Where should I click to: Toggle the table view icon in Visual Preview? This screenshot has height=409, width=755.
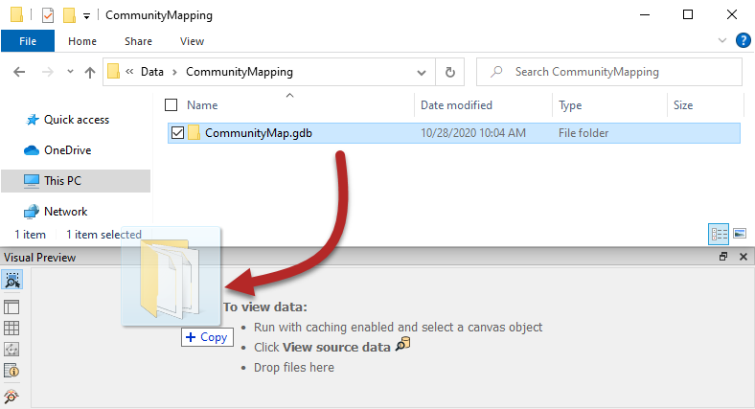click(x=11, y=329)
